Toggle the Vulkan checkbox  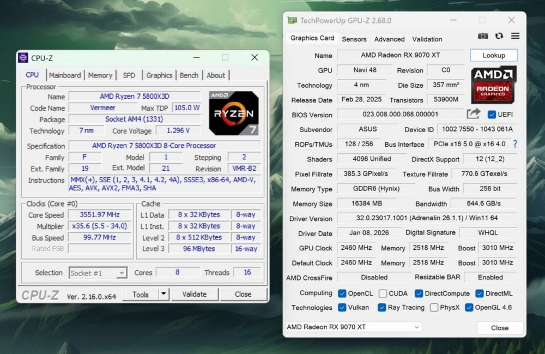(x=342, y=308)
